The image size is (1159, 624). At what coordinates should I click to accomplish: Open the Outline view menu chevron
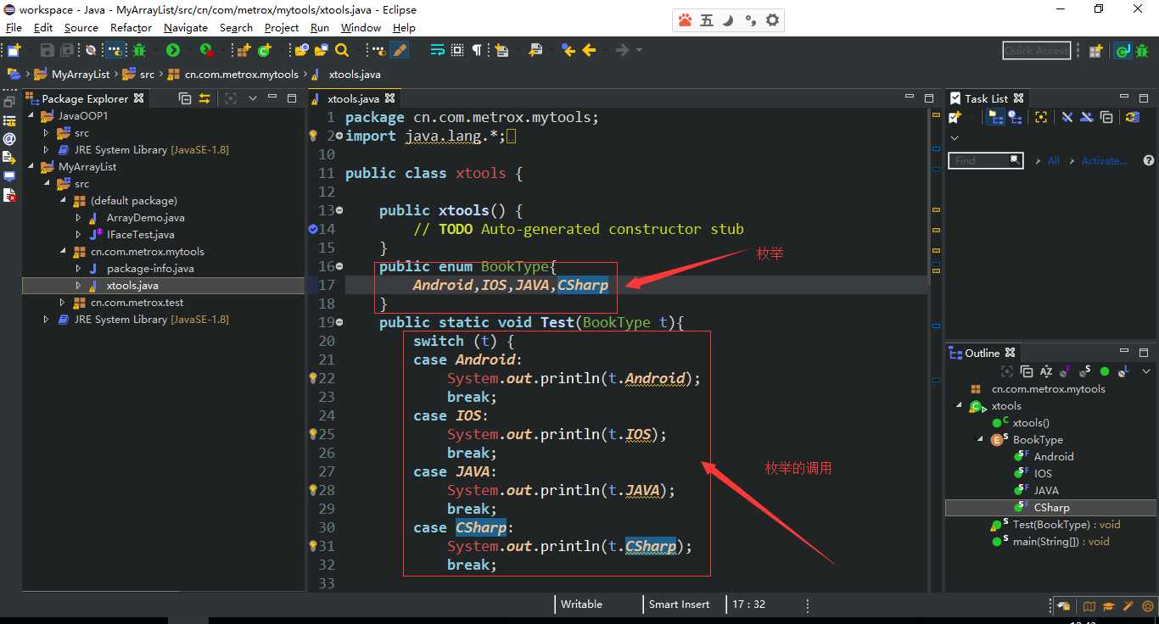1146,371
